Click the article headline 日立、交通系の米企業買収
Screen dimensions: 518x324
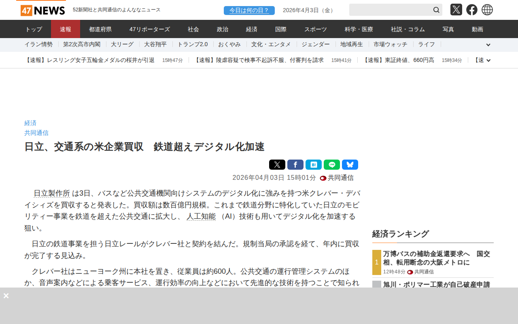144,147
